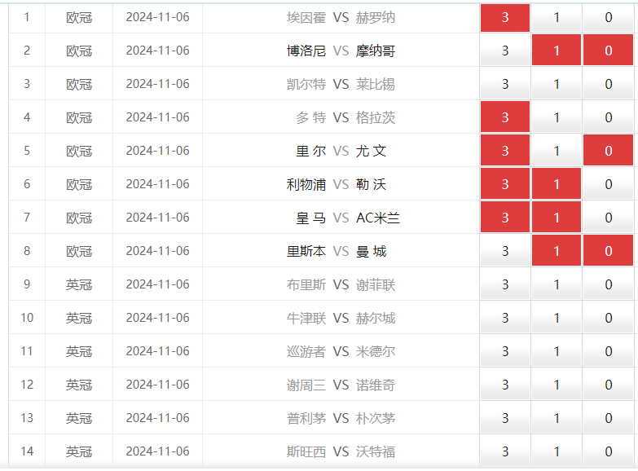Click the team name 巡游者

click(x=306, y=351)
